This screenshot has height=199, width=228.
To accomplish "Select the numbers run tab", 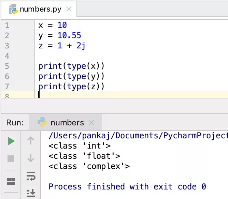I will (x=65, y=123).
